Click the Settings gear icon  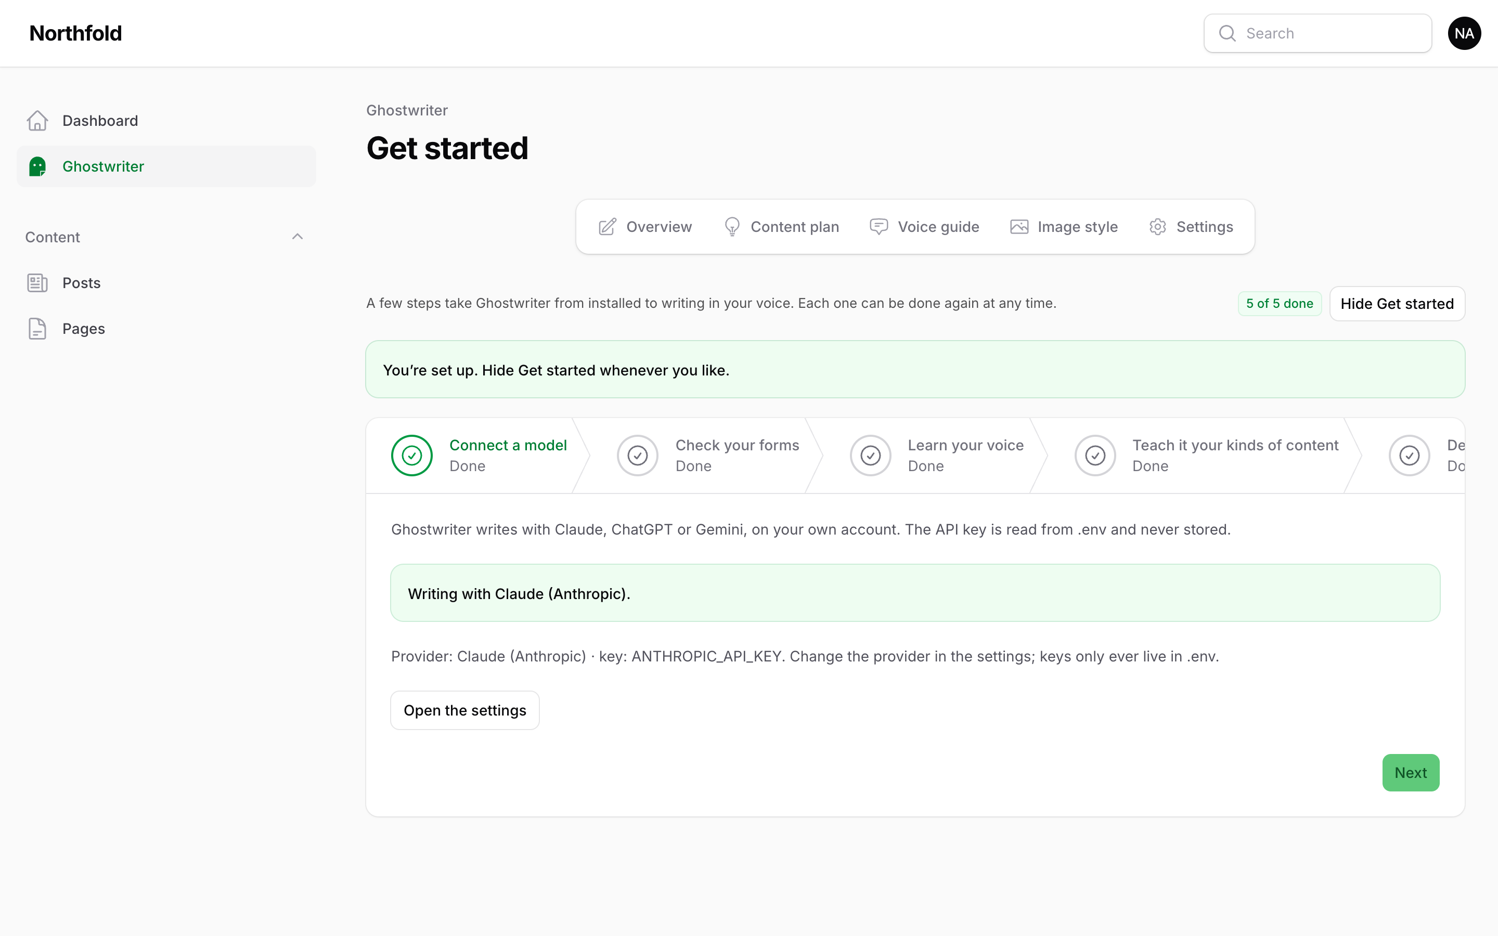click(1157, 227)
